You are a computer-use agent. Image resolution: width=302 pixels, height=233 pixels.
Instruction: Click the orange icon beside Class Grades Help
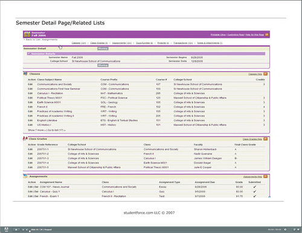[x=266, y=139]
